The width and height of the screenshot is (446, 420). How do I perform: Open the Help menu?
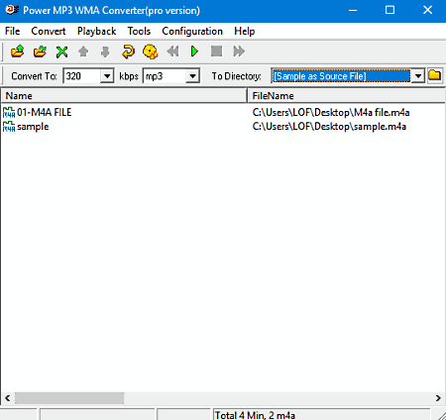245,31
